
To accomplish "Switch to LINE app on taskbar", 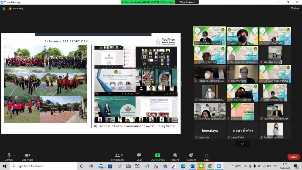I will pos(201,166).
